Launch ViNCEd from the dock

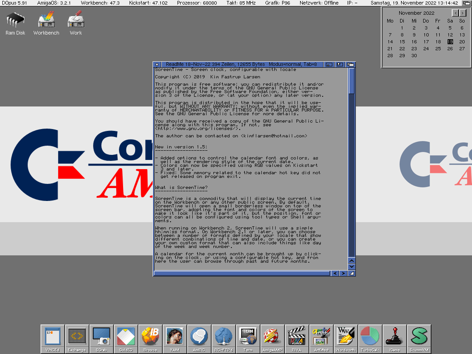[53, 339]
